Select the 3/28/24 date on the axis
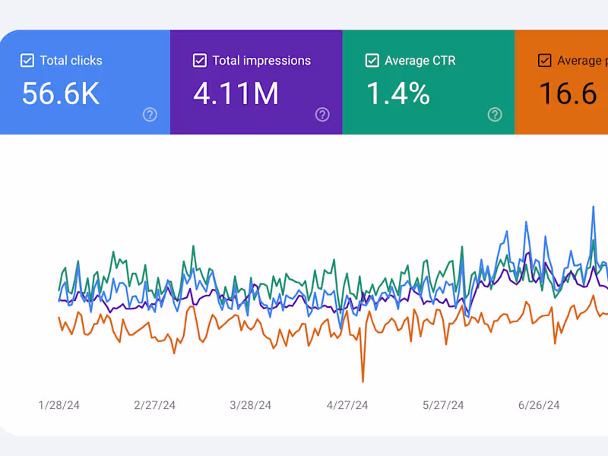Screen dimensions: 608x456 (x=251, y=405)
